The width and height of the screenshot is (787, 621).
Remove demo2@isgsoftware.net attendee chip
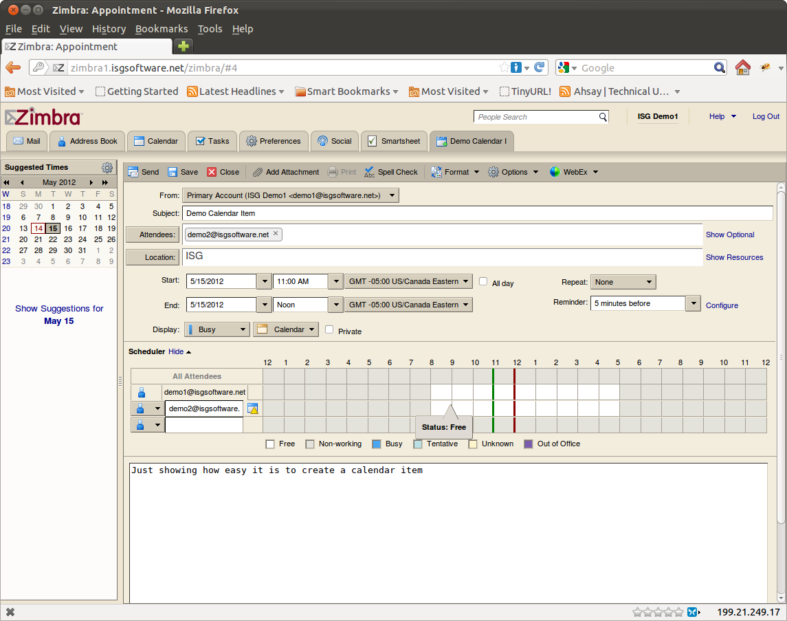pyautogui.click(x=276, y=234)
